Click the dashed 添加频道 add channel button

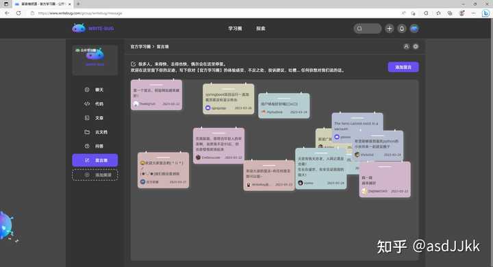(95, 175)
